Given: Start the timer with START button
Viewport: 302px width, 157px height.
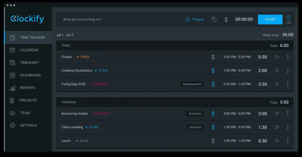Looking at the screenshot, I should click(270, 19).
